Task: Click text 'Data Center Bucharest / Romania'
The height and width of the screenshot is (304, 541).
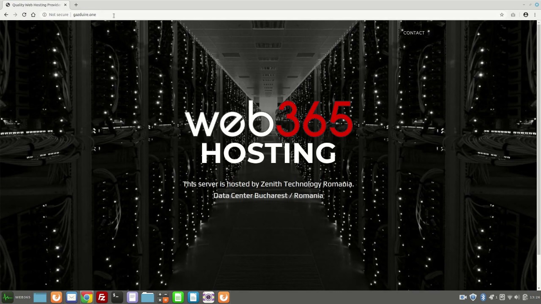Action: click(x=268, y=195)
